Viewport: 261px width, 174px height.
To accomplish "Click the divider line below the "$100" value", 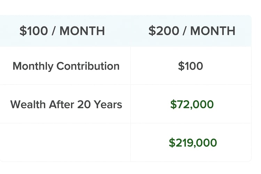I will 190,85.
